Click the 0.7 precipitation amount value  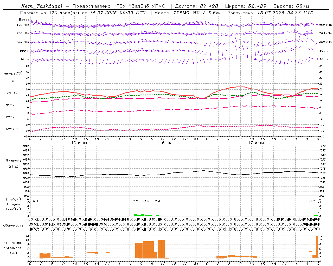tap(135, 201)
